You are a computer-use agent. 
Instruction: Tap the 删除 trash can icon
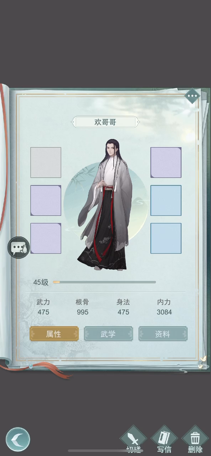pos(195,440)
